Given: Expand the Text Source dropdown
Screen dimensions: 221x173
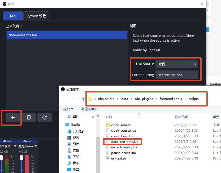Looking at the screenshot, I should tap(195, 64).
